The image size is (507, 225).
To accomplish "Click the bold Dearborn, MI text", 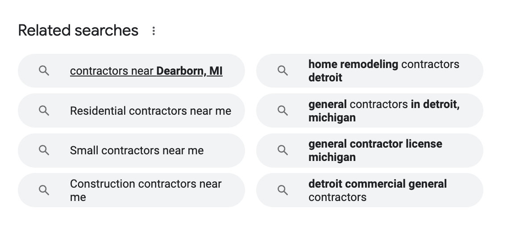I will [190, 71].
